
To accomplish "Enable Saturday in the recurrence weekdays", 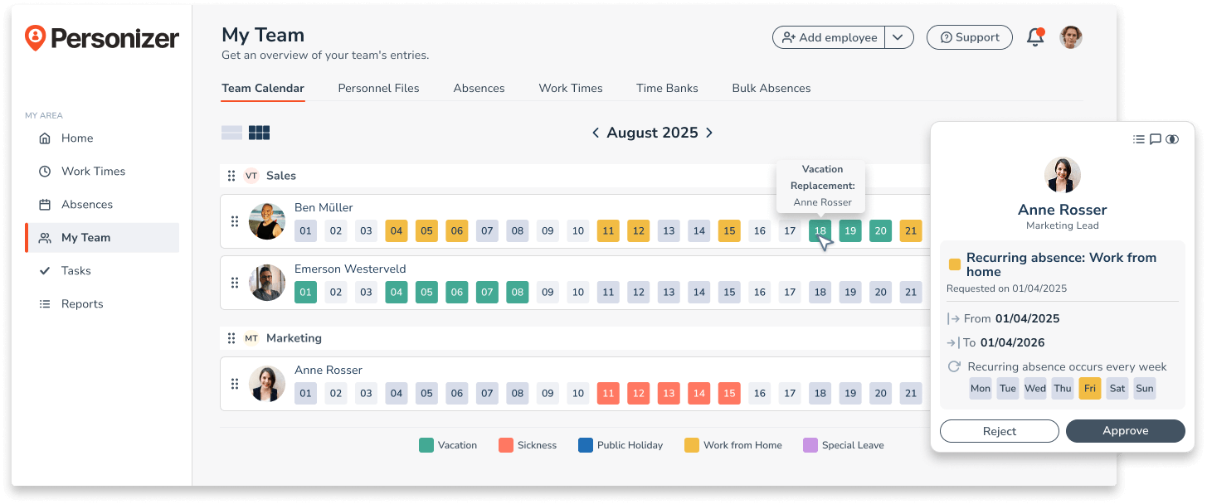I will 1117,388.
